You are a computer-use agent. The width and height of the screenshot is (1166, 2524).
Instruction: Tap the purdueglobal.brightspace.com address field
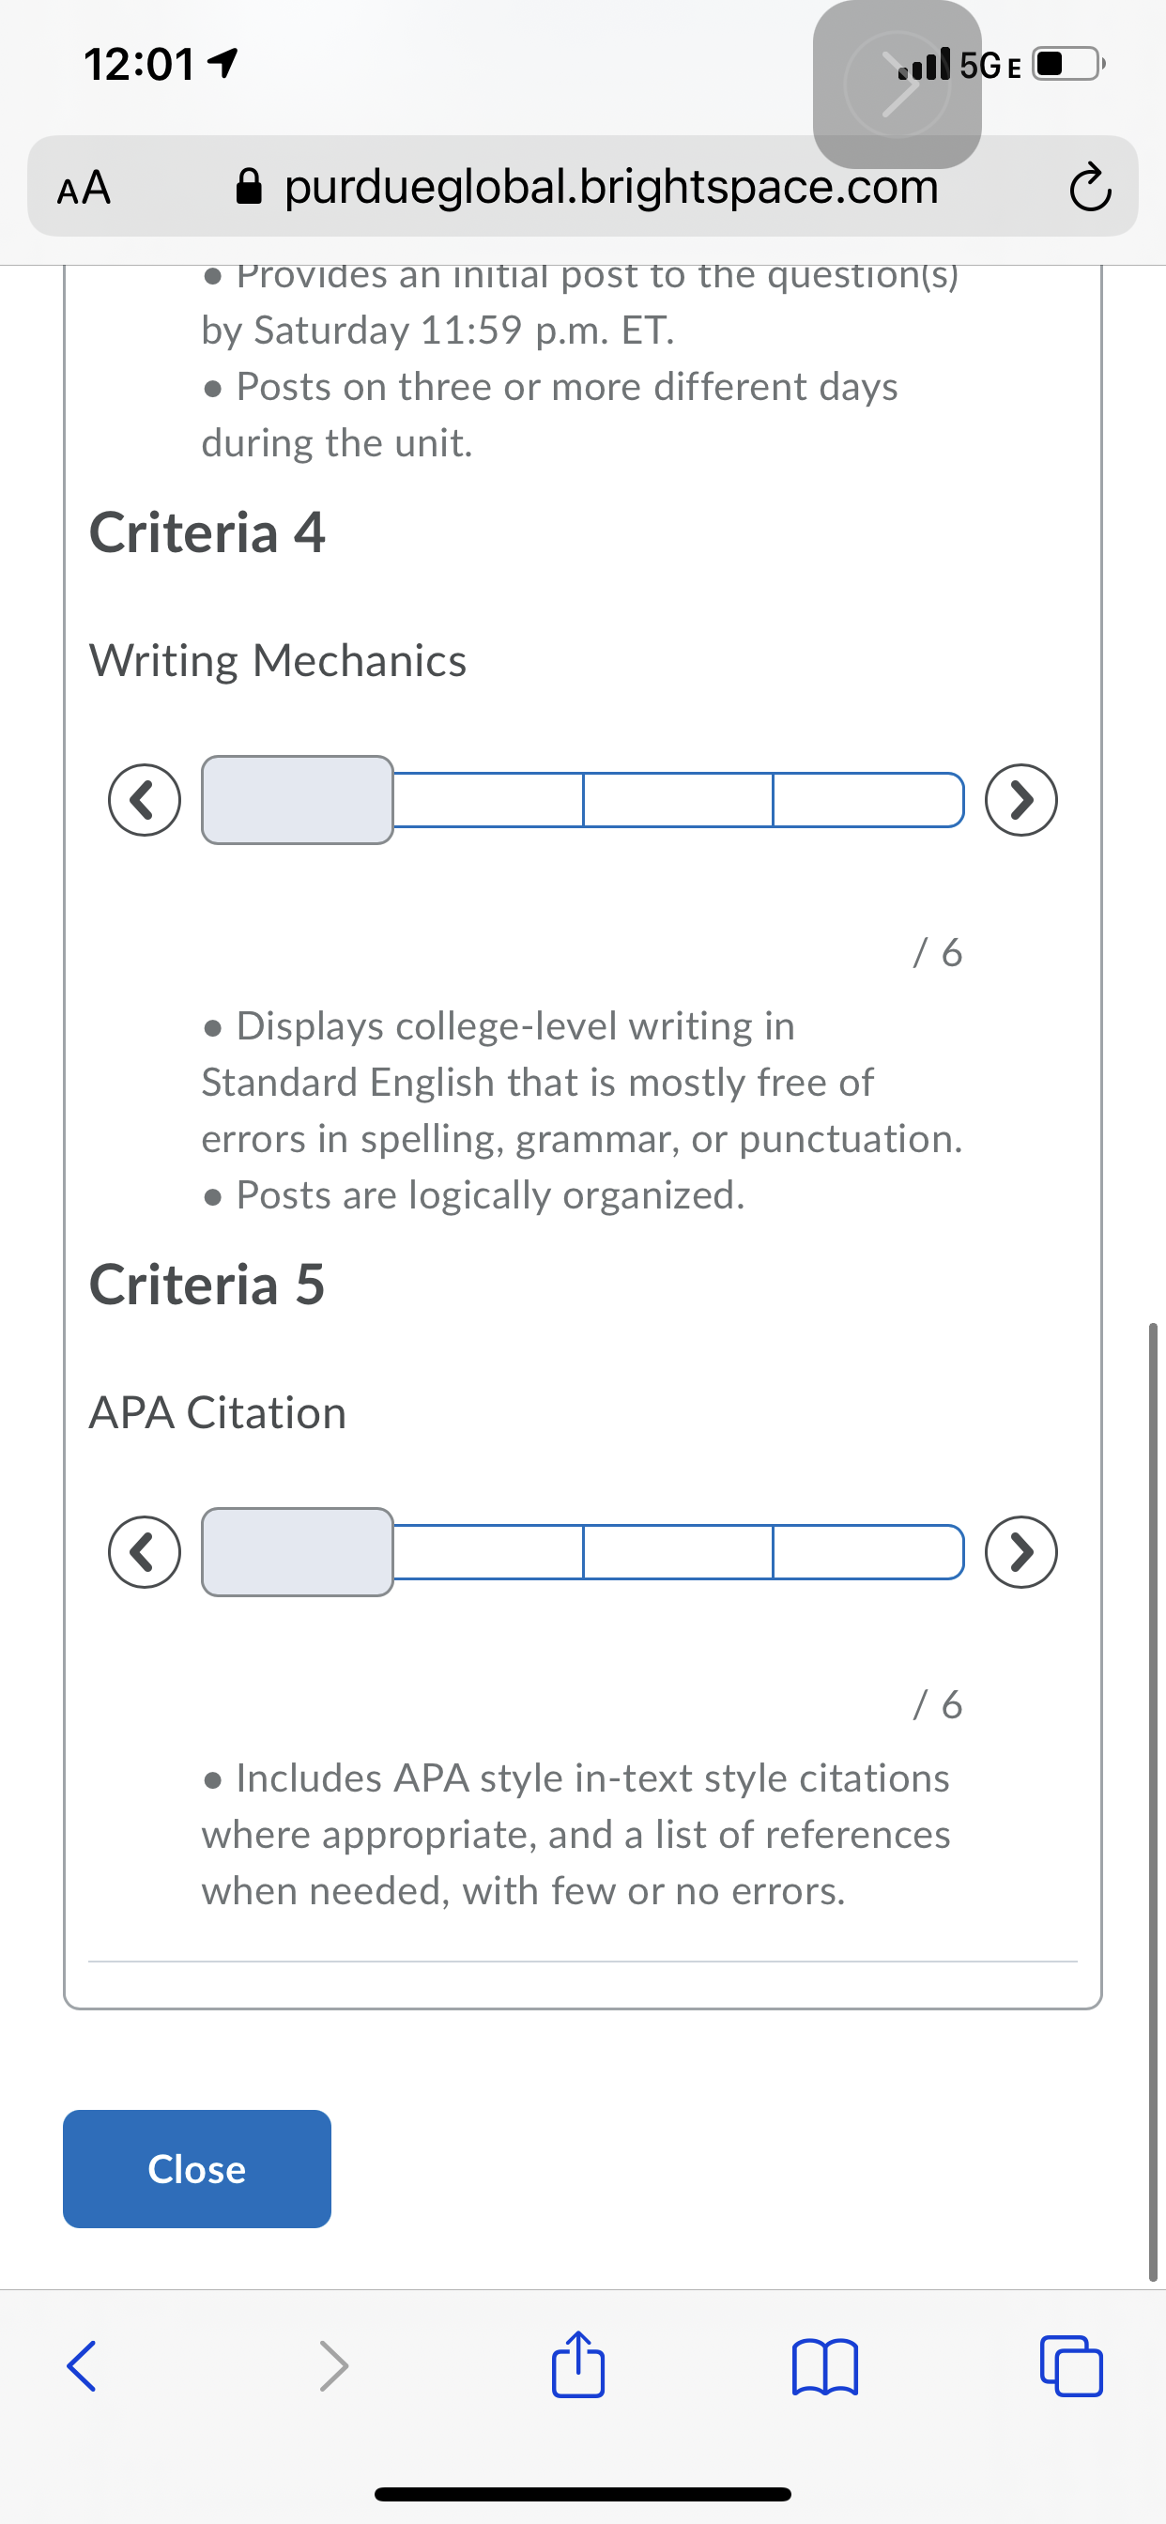pyautogui.click(x=611, y=186)
